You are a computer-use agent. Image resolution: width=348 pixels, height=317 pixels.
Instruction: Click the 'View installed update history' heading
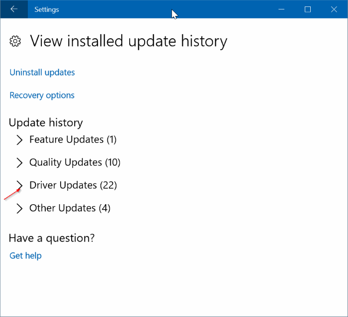point(129,41)
